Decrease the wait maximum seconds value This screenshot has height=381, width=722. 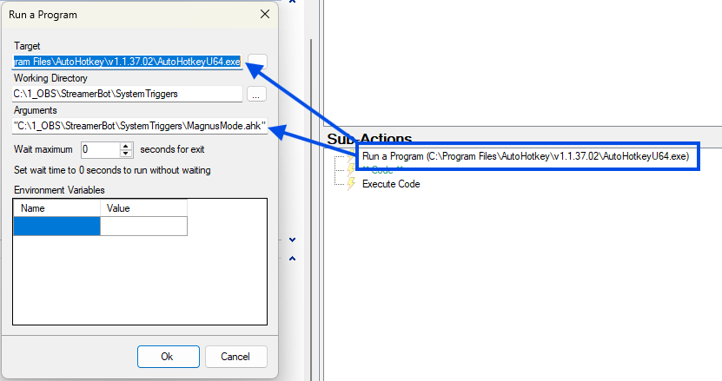pos(126,154)
